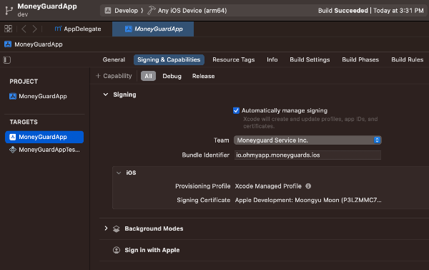Viewport: 429px width, 270px height.
Task: Collapse the Signing section
Action: [106, 95]
